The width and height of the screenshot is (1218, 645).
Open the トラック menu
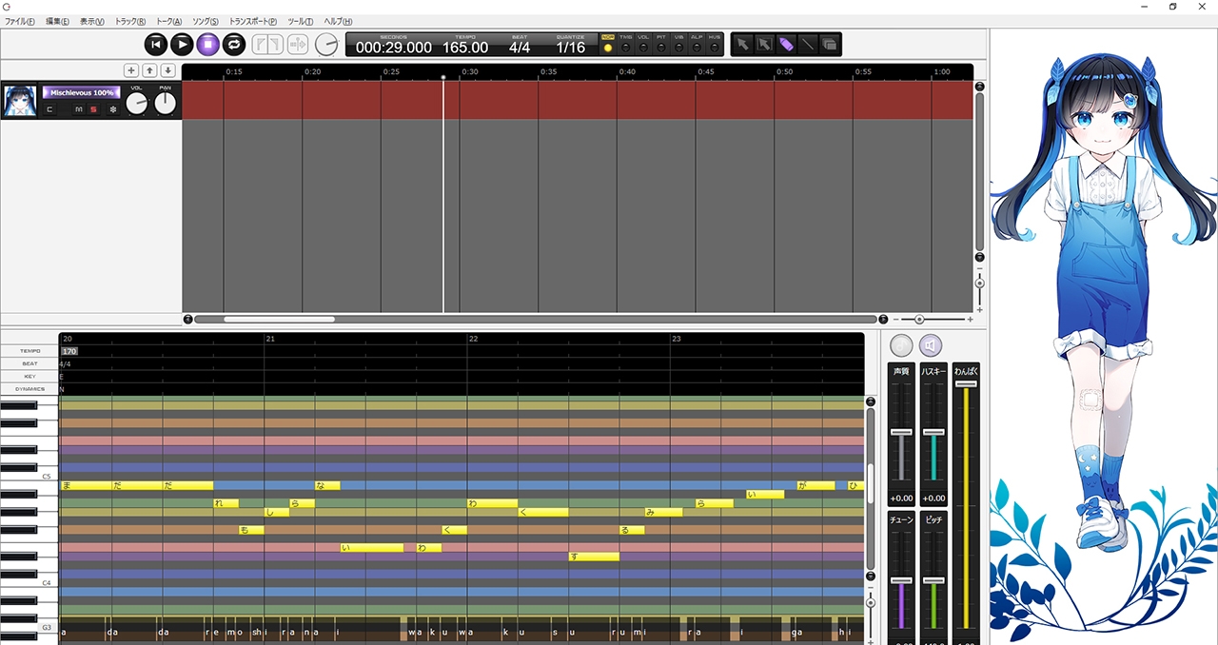pos(130,21)
